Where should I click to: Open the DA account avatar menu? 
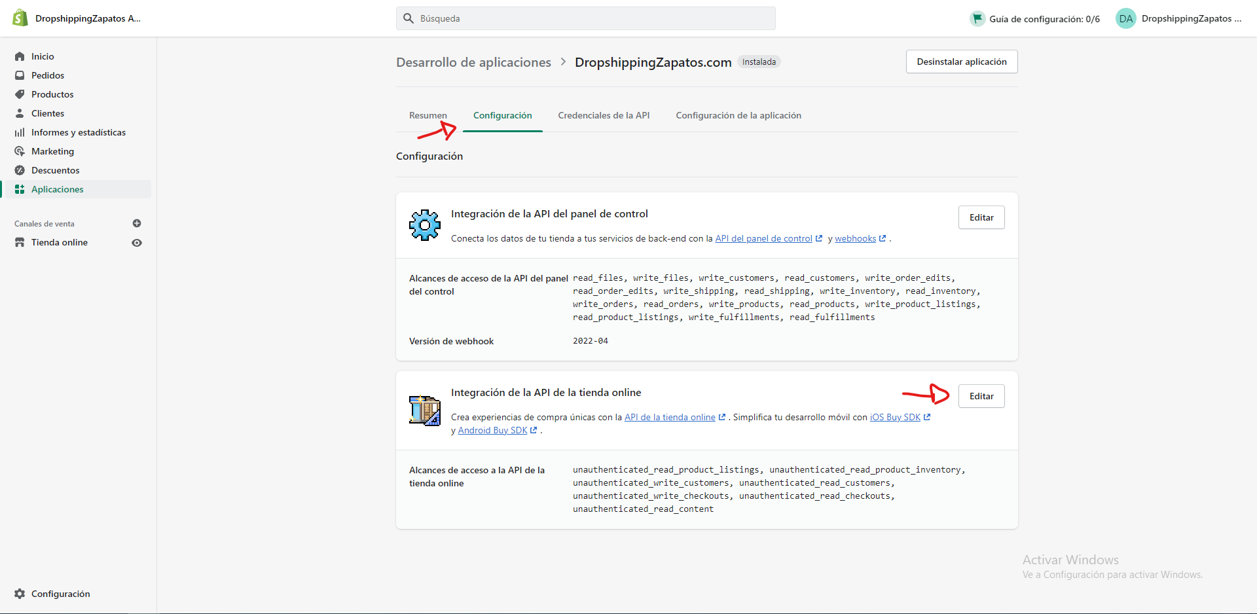click(1125, 18)
